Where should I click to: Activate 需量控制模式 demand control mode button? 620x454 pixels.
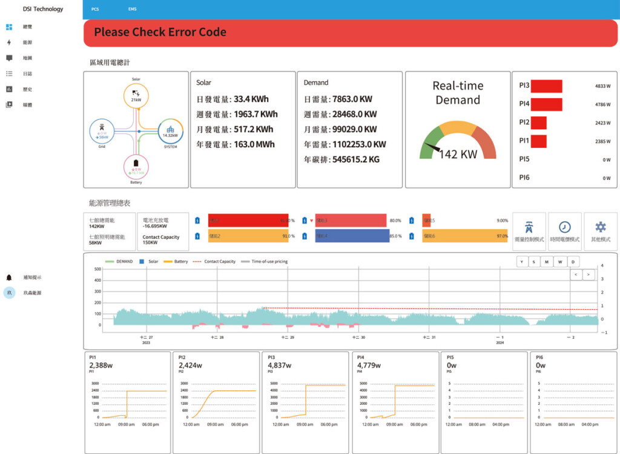pyautogui.click(x=529, y=231)
